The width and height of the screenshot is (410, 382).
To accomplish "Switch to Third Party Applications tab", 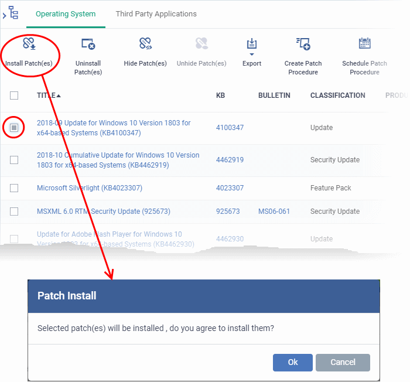I will (156, 14).
